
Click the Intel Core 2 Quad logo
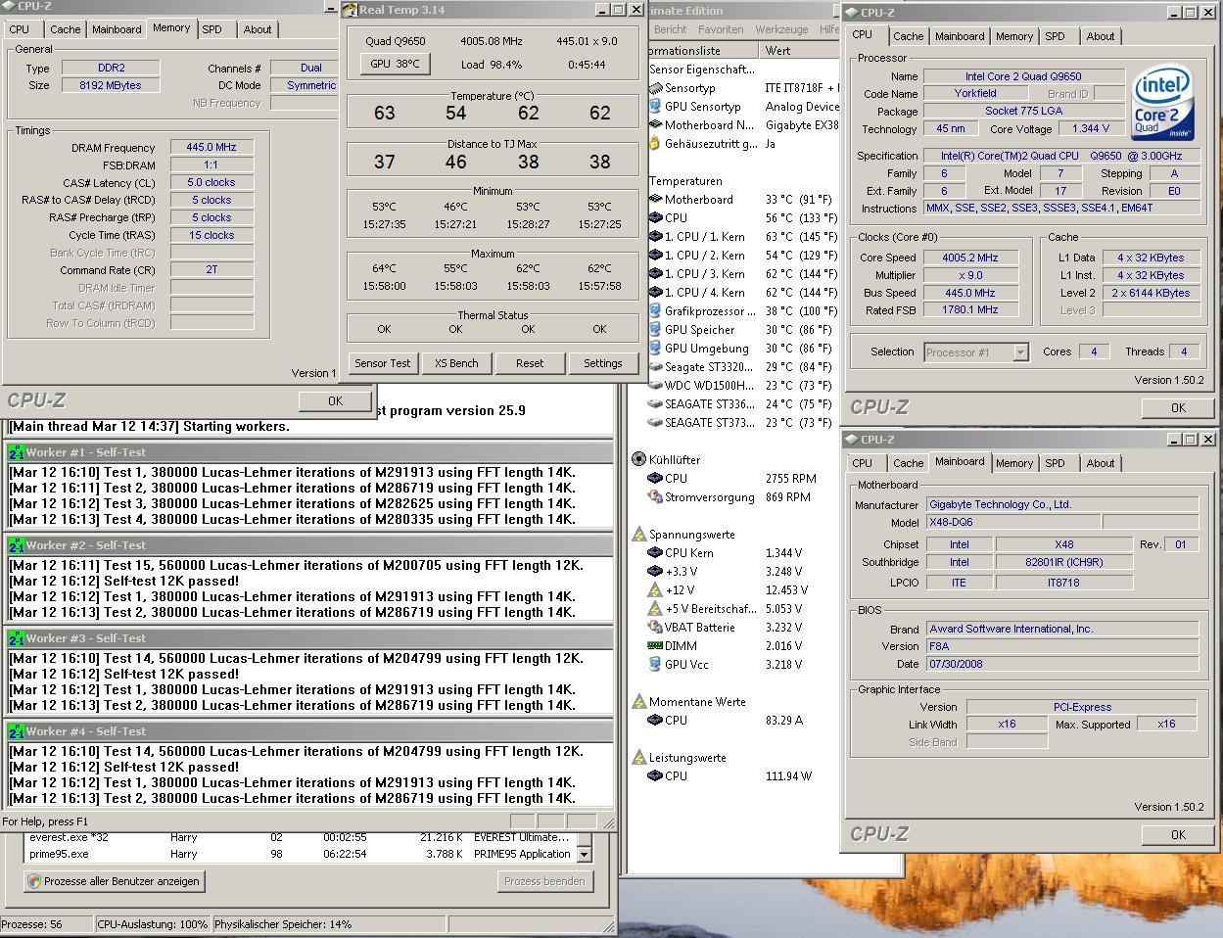[1162, 103]
